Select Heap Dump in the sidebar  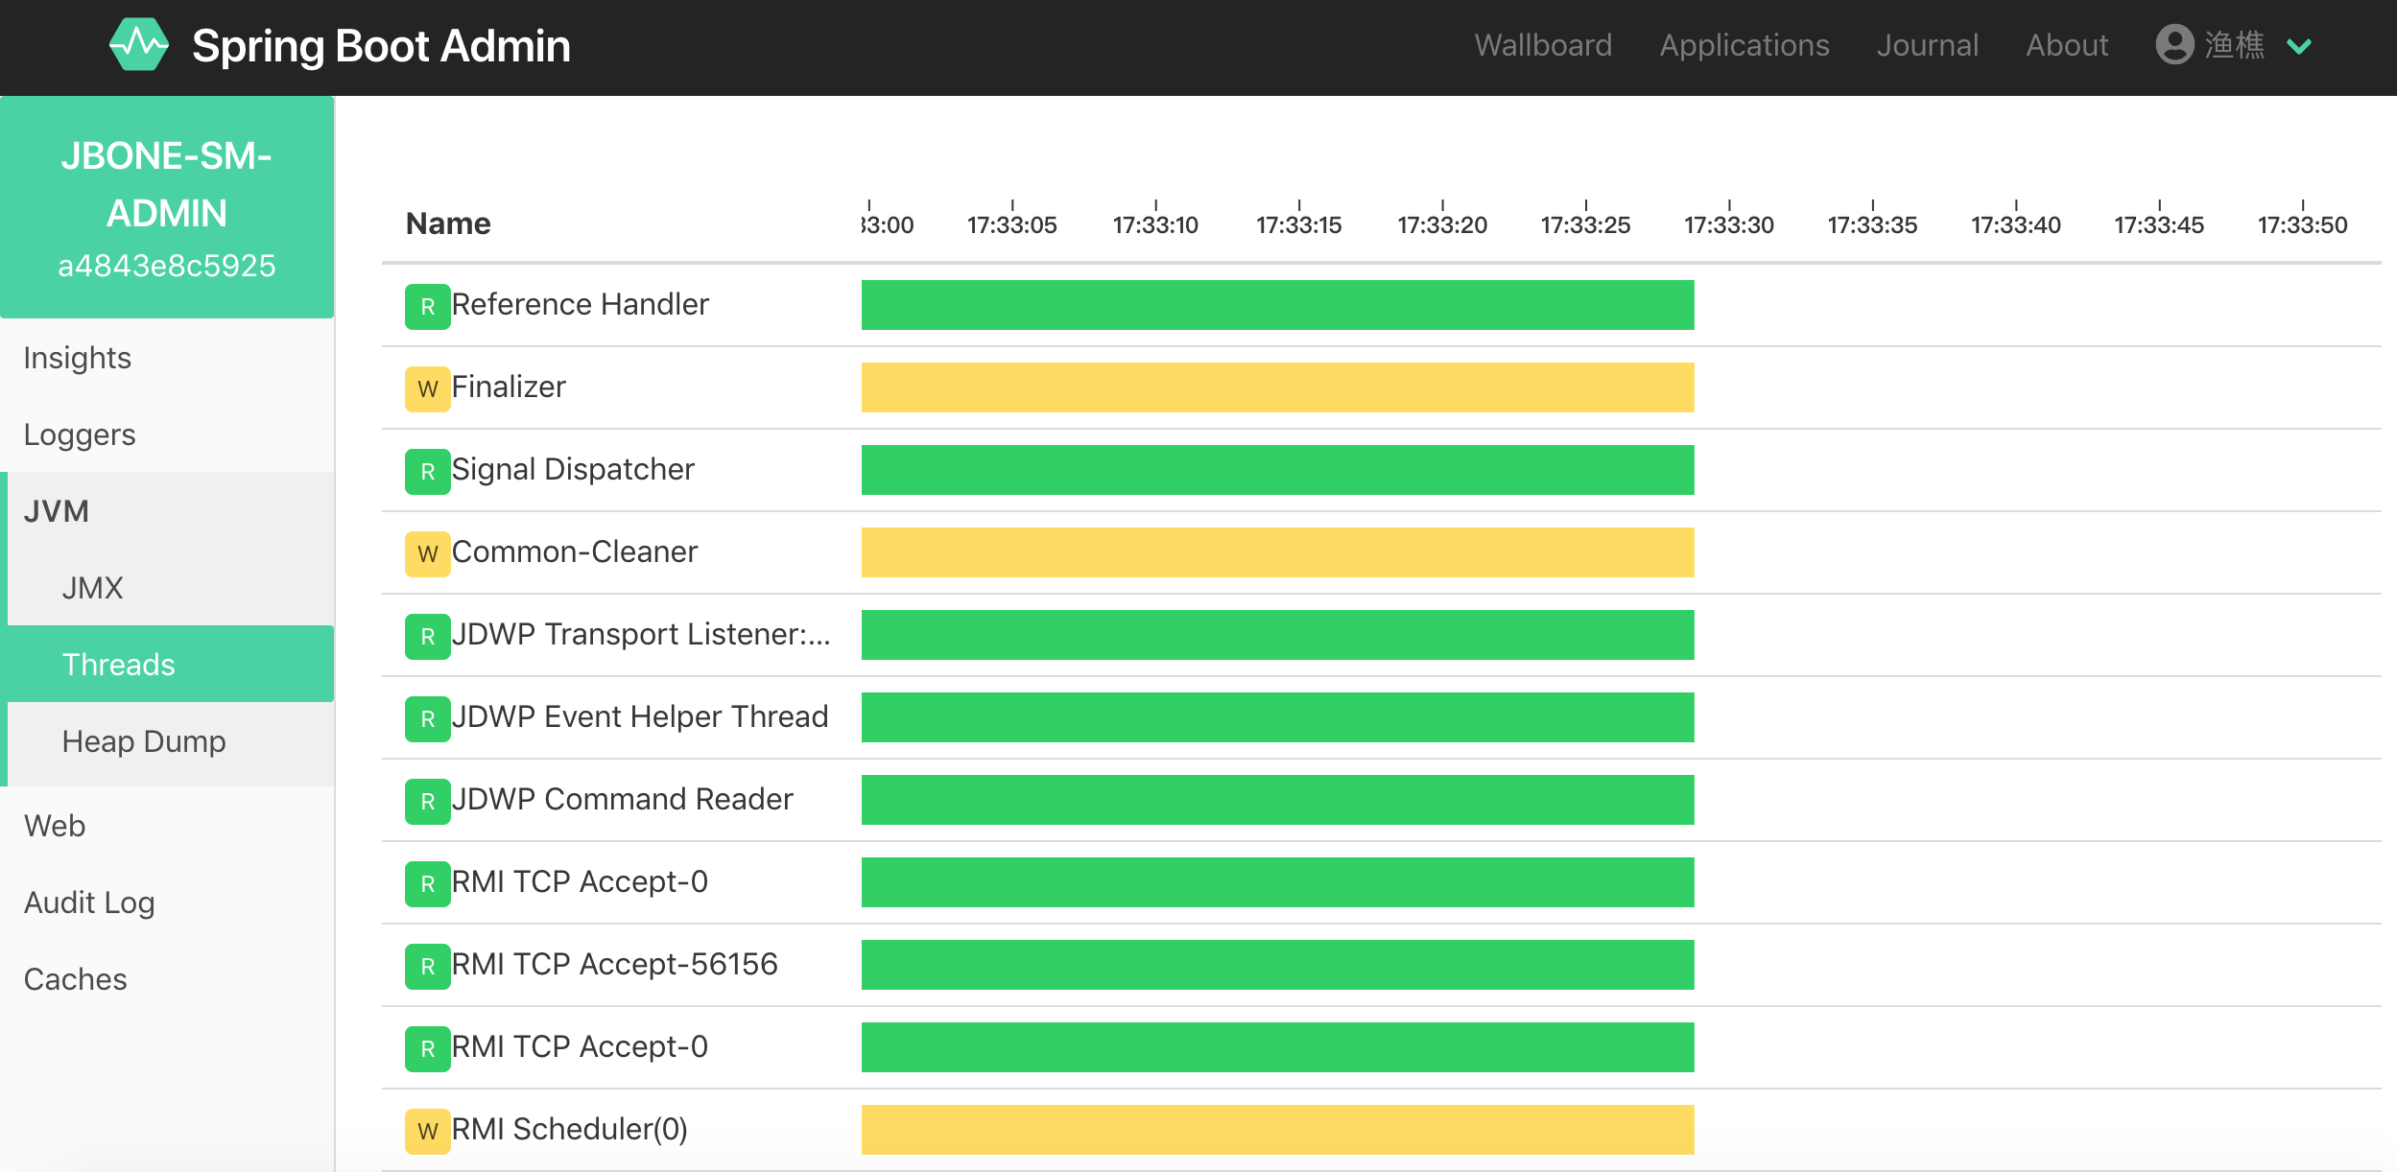pyautogui.click(x=144, y=741)
